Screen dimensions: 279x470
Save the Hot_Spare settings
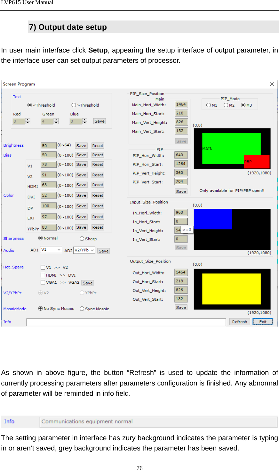coord(88,283)
